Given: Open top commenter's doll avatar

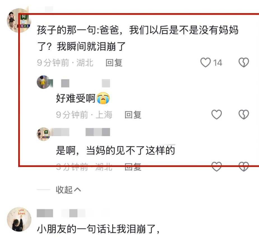Looking at the screenshot, I should coord(19,20).
